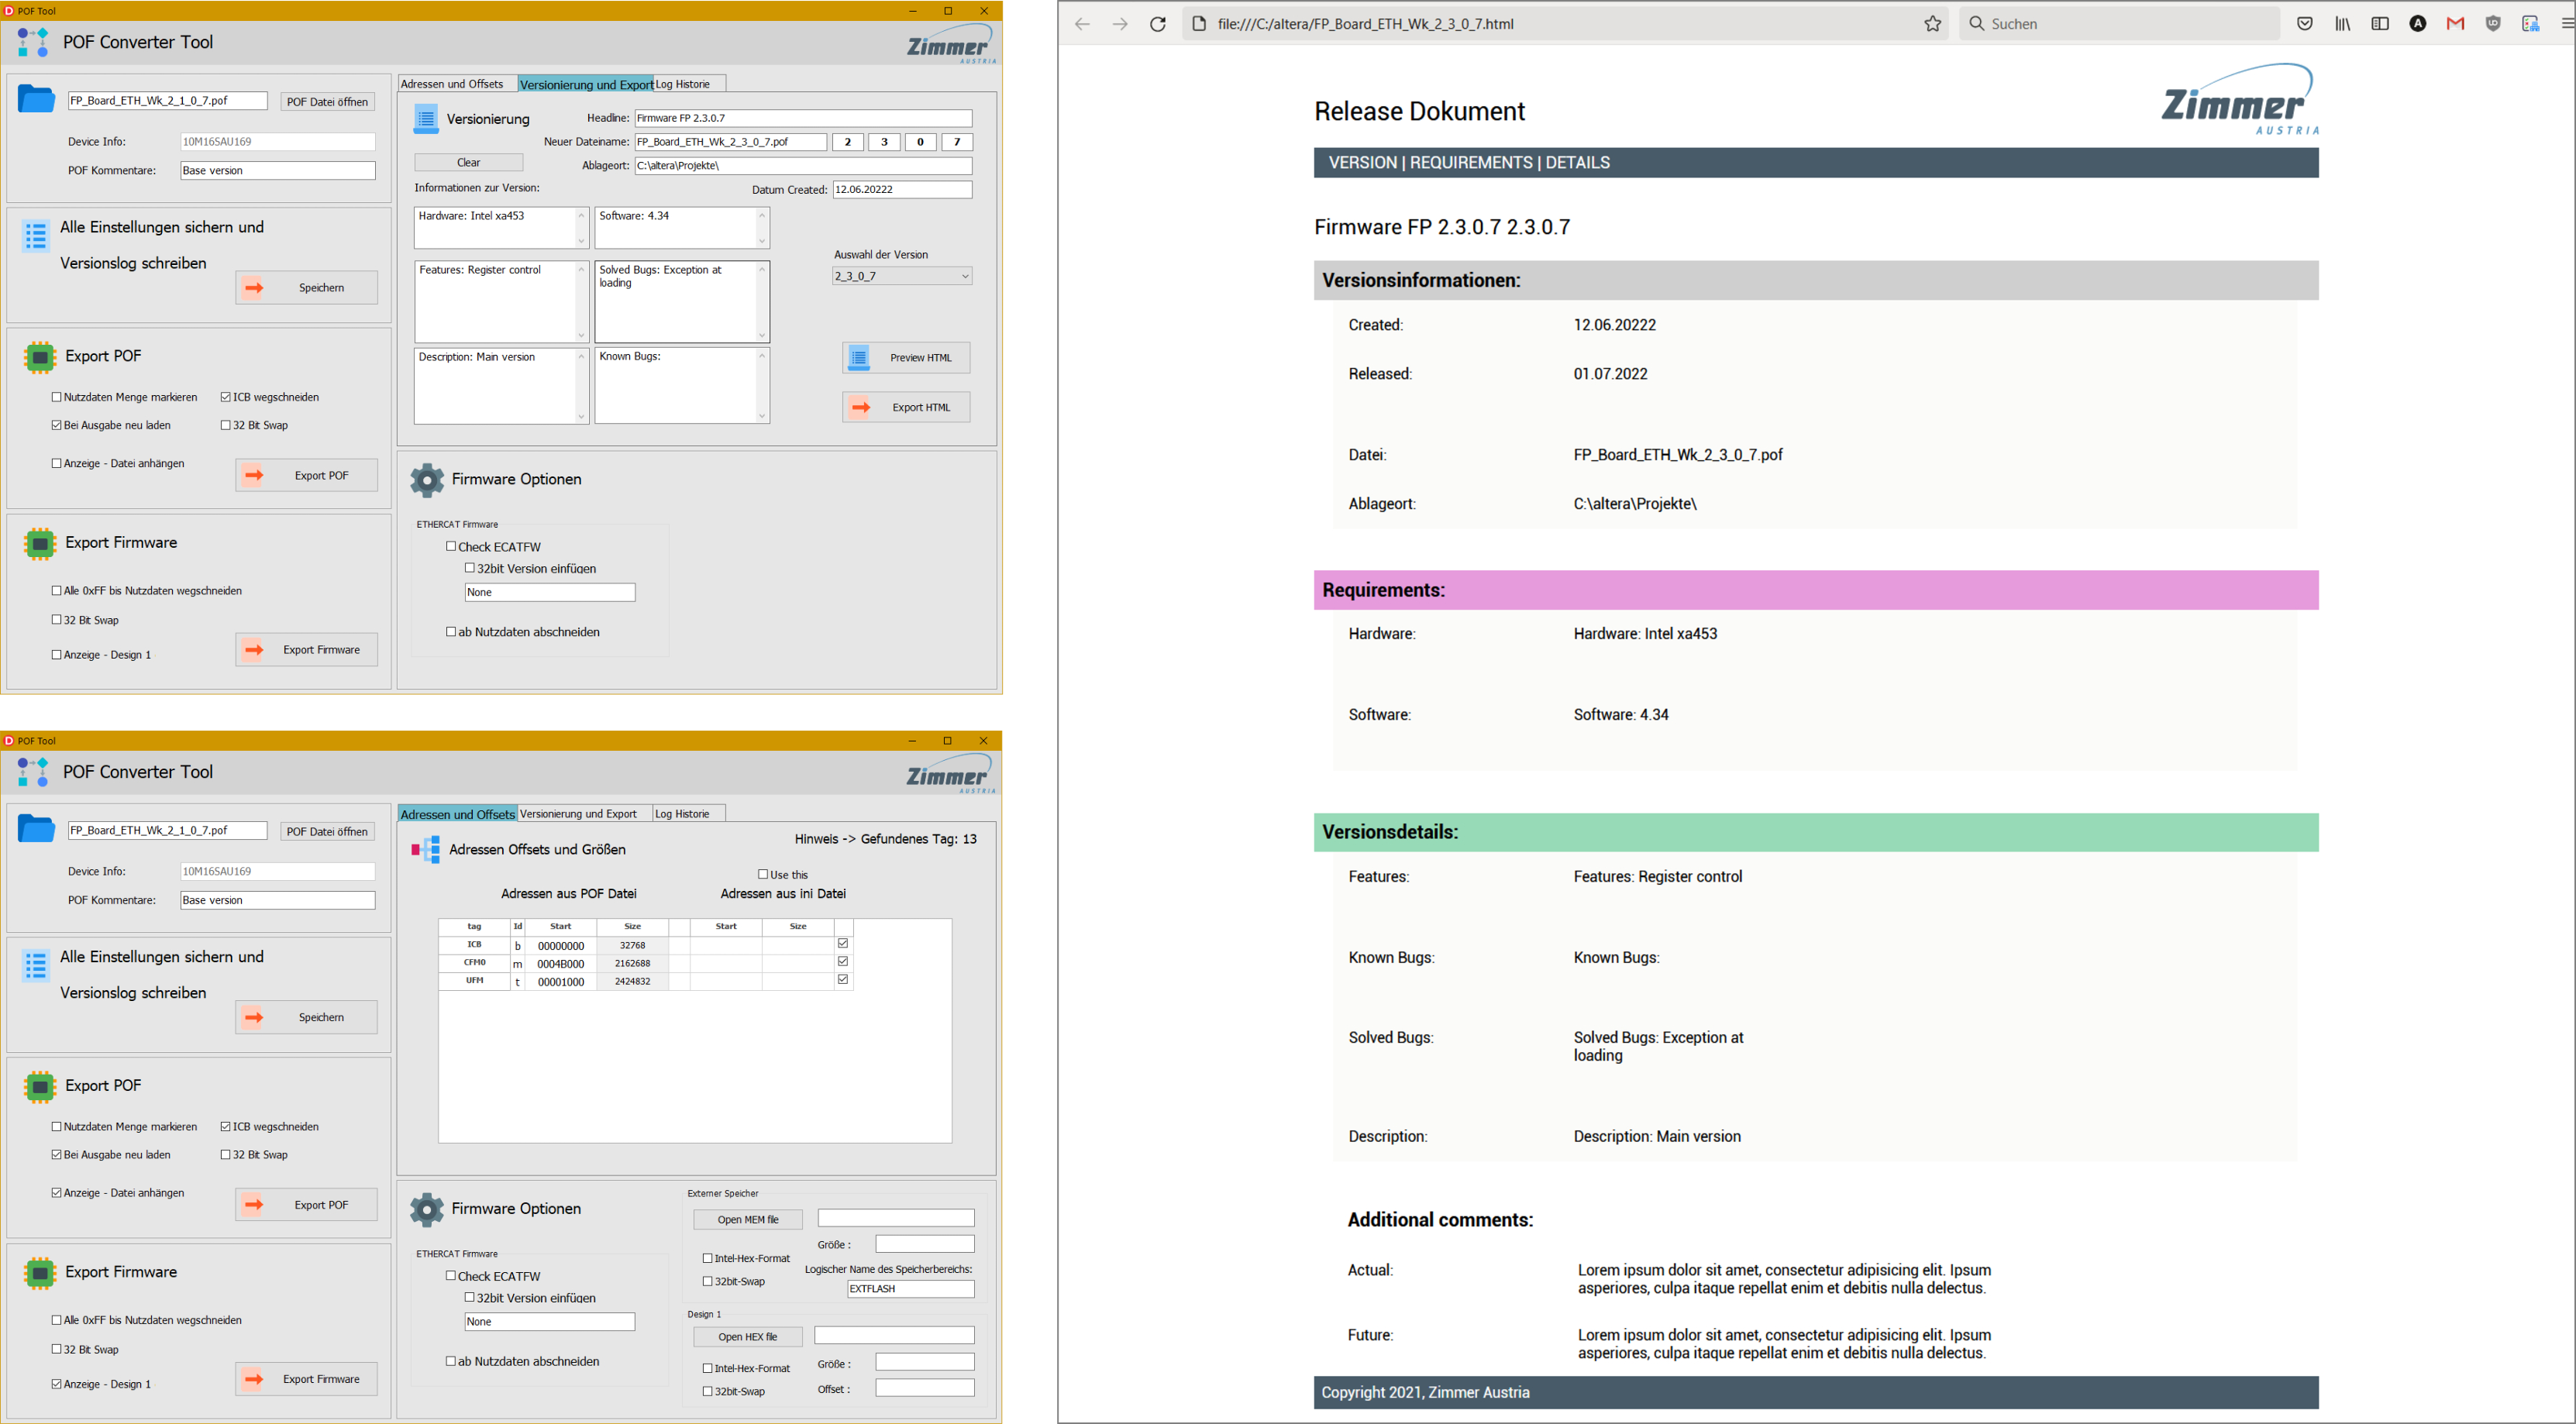This screenshot has width=2576, height=1424.
Task: Open 'Log Historie' tab in bottom window
Action: coord(689,814)
